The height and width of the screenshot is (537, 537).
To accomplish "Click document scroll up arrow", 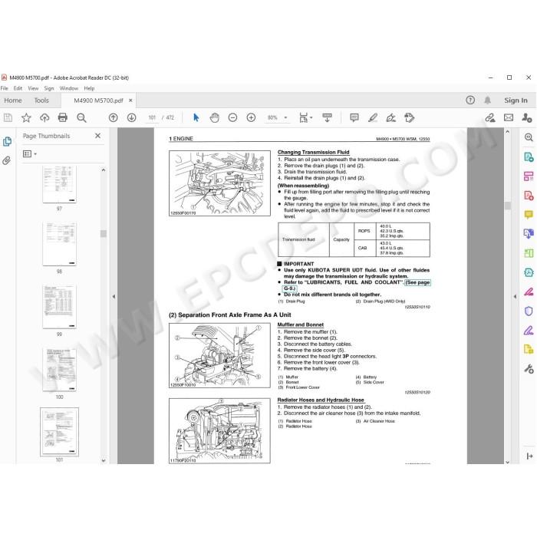I will pyautogui.click(x=508, y=132).
